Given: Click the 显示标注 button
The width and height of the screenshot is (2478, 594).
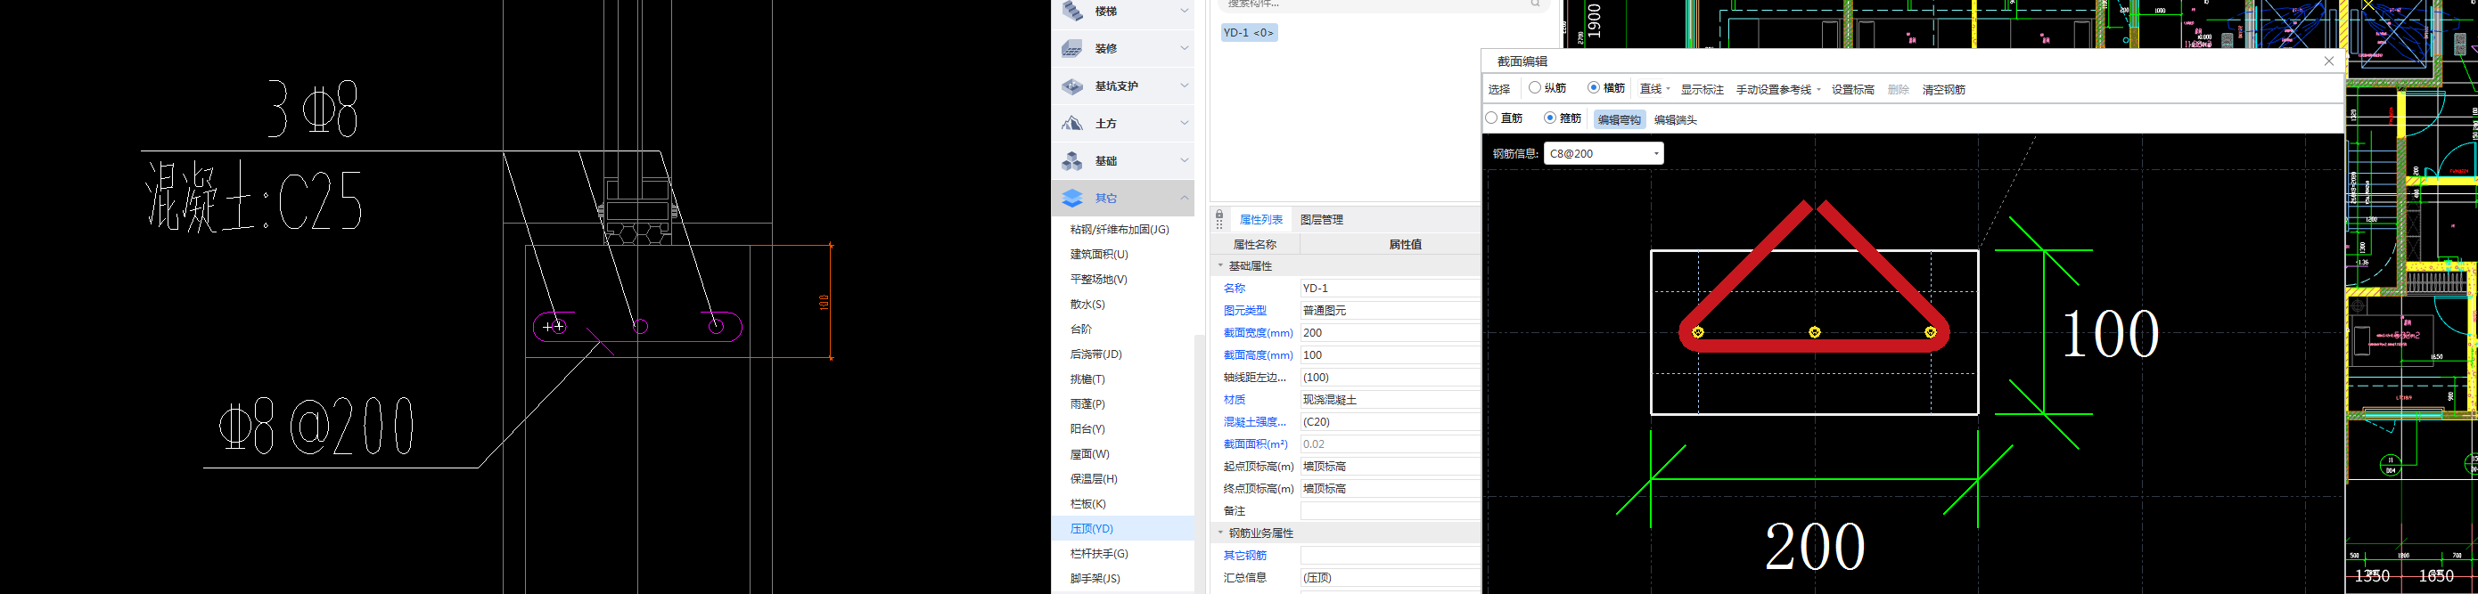Looking at the screenshot, I should (1702, 89).
